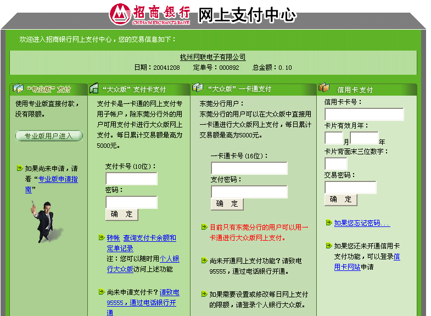The width and height of the screenshot is (431, 316).
Task: Click arrow bullet beside 如果尚未申请
Action: click(20, 168)
